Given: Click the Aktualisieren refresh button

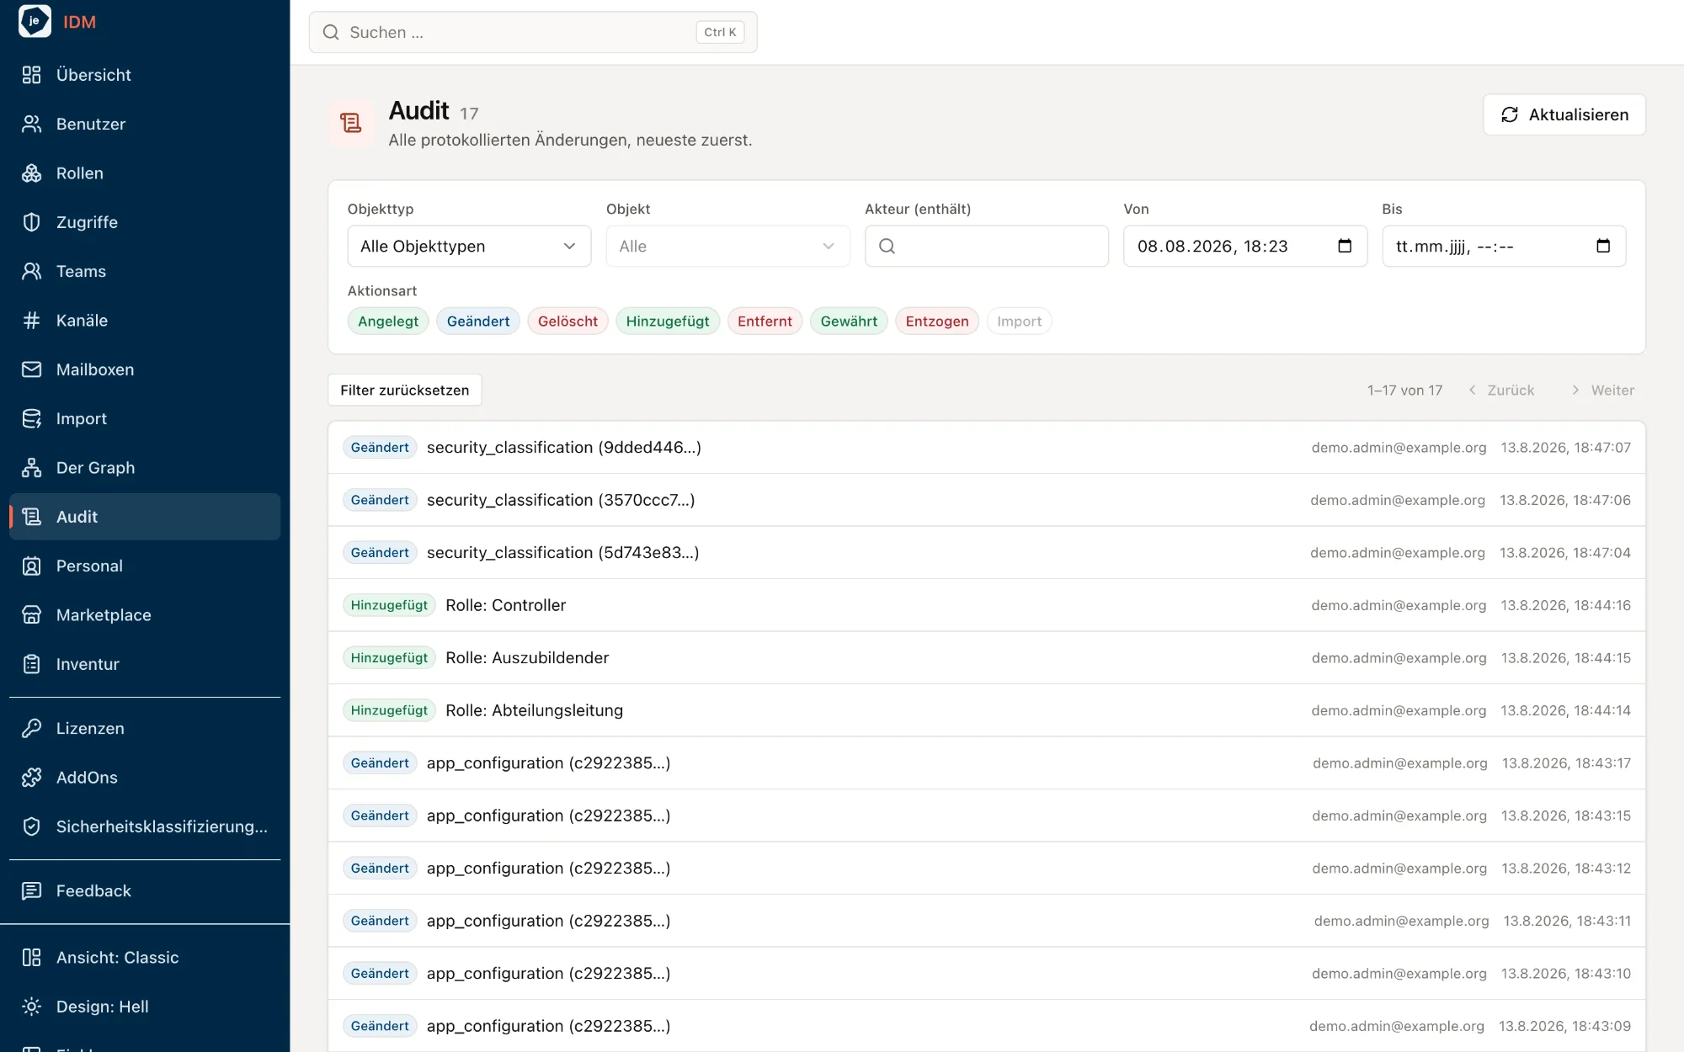Looking at the screenshot, I should (1564, 114).
